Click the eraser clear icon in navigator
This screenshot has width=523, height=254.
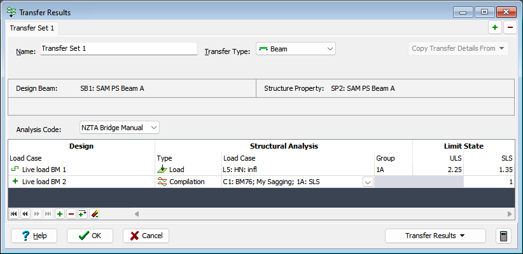(x=94, y=214)
